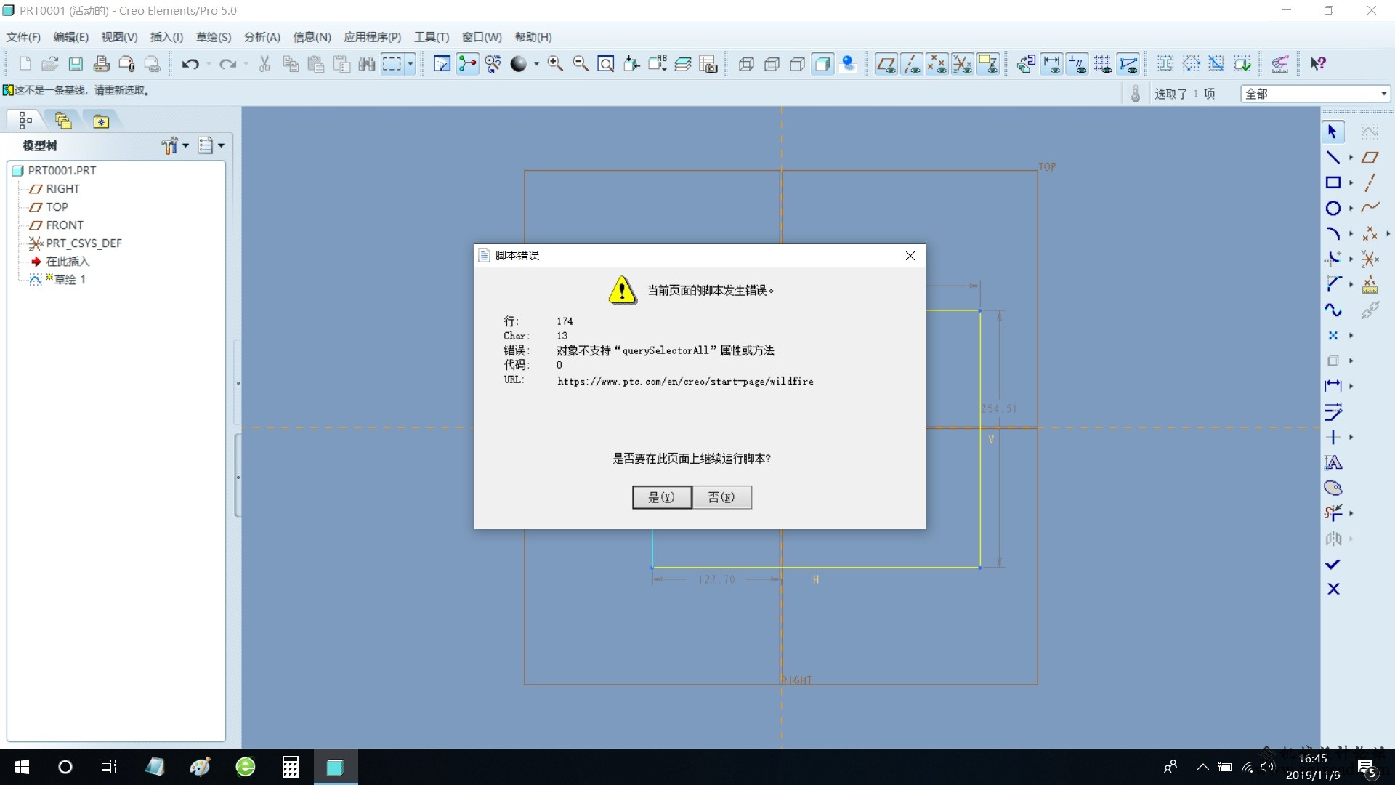1395x785 pixels.
Task: Select the Circle sketch tool
Action: pyautogui.click(x=1333, y=209)
